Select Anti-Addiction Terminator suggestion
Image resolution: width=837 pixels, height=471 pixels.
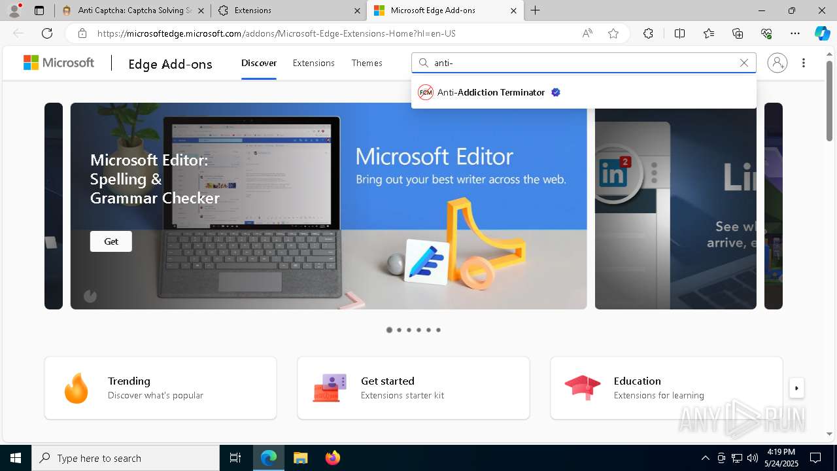click(584, 92)
